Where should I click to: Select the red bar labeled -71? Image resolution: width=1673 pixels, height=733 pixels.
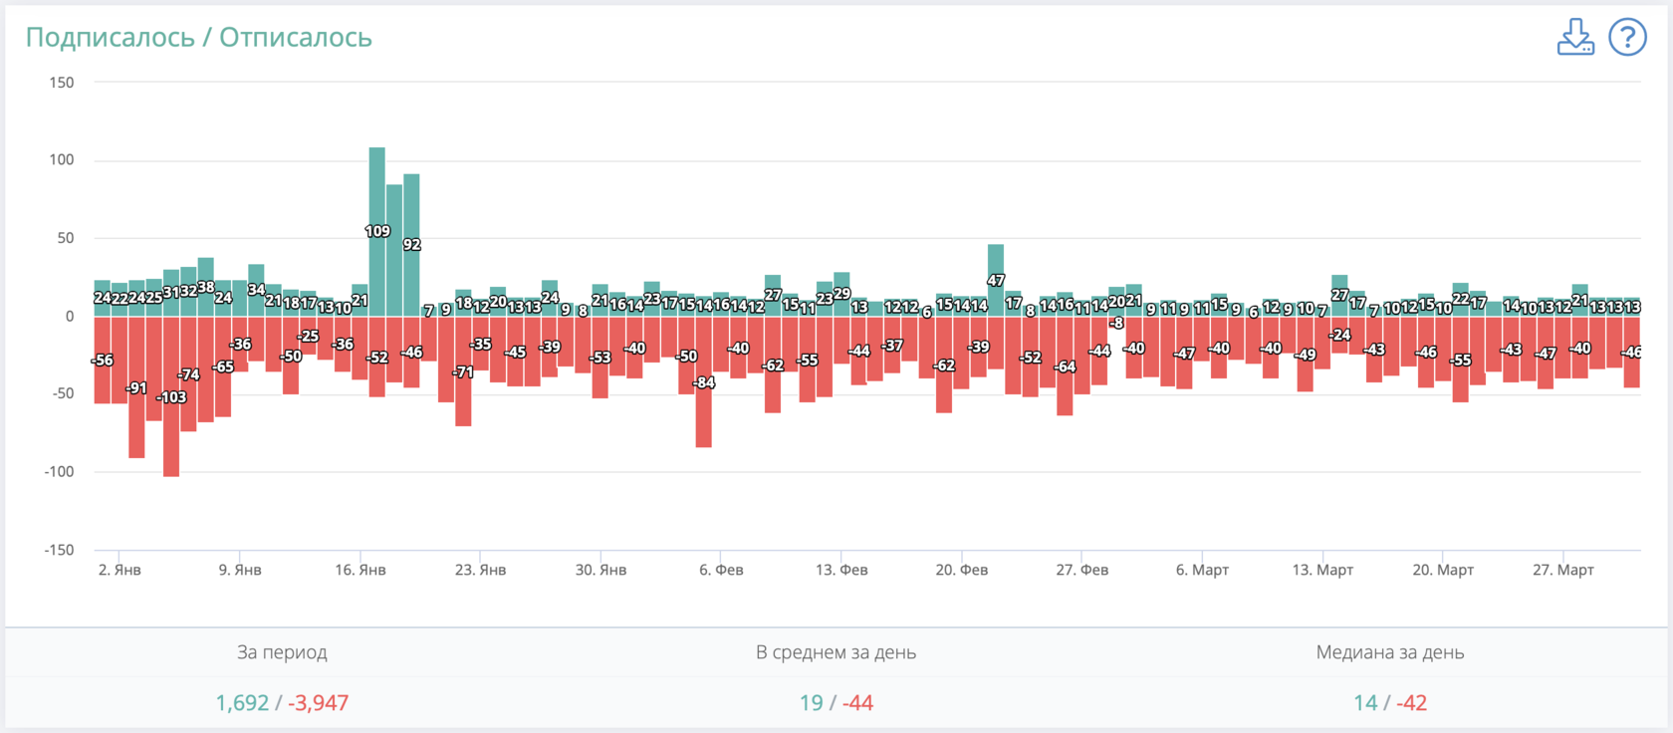[x=463, y=371]
